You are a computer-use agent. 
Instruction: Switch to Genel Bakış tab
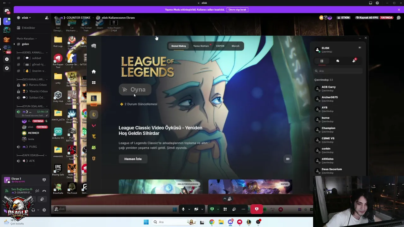179,46
